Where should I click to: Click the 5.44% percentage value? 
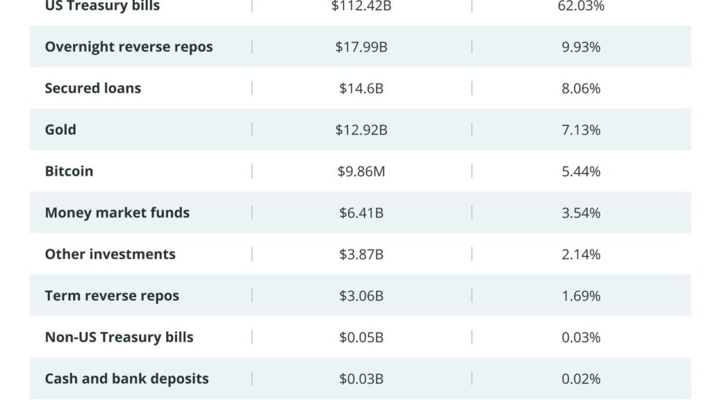point(581,171)
